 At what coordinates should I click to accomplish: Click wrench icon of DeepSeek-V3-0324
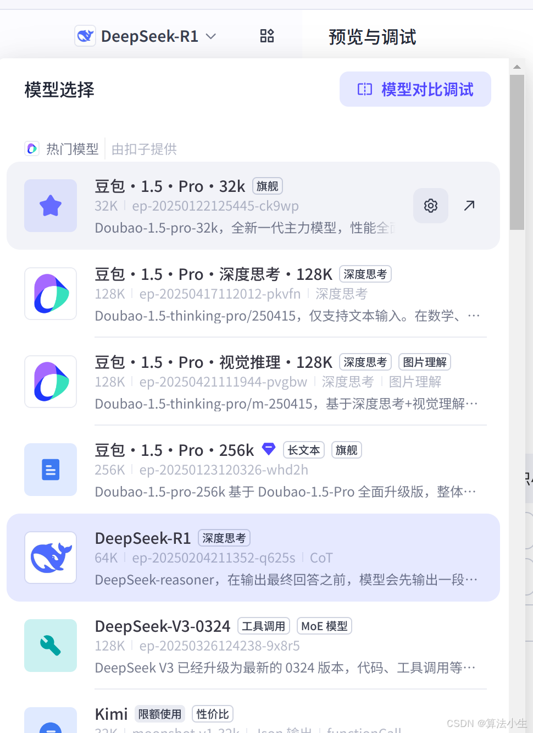pyautogui.click(x=51, y=646)
